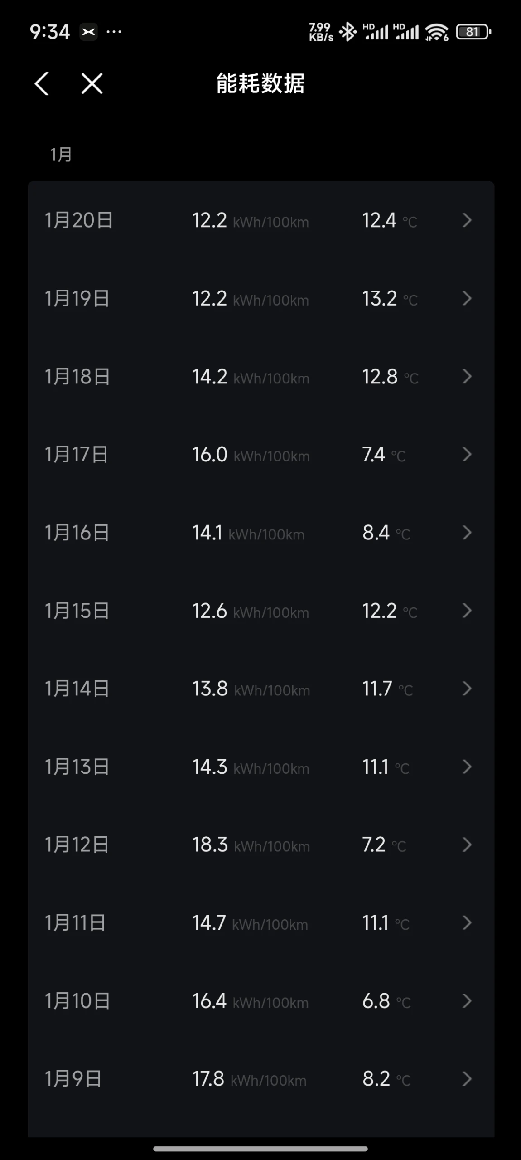Tap the bottom home gesture bar
This screenshot has height=1160, width=521.
point(260,1149)
